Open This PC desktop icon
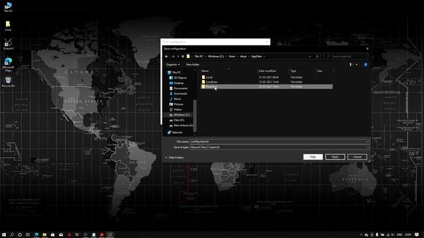Screen dimensions: 424x238 [8, 7]
